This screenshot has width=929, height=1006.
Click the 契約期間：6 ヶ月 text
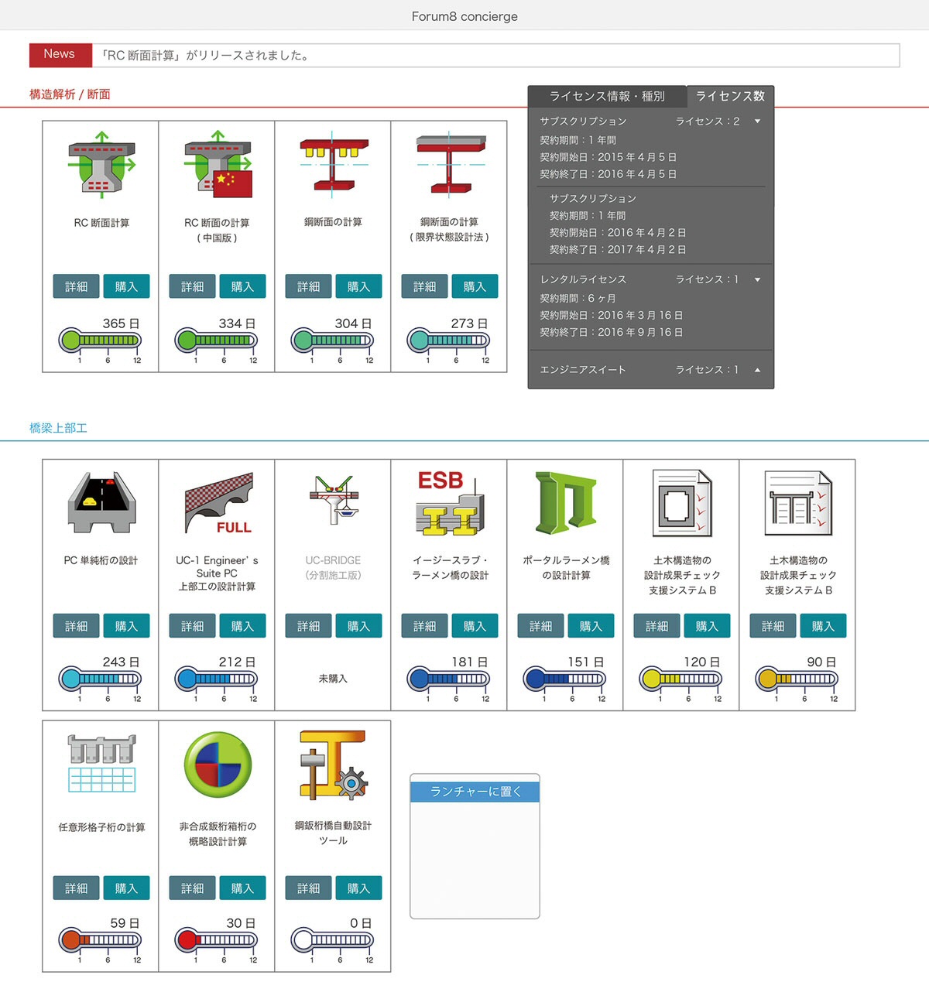[x=578, y=298]
